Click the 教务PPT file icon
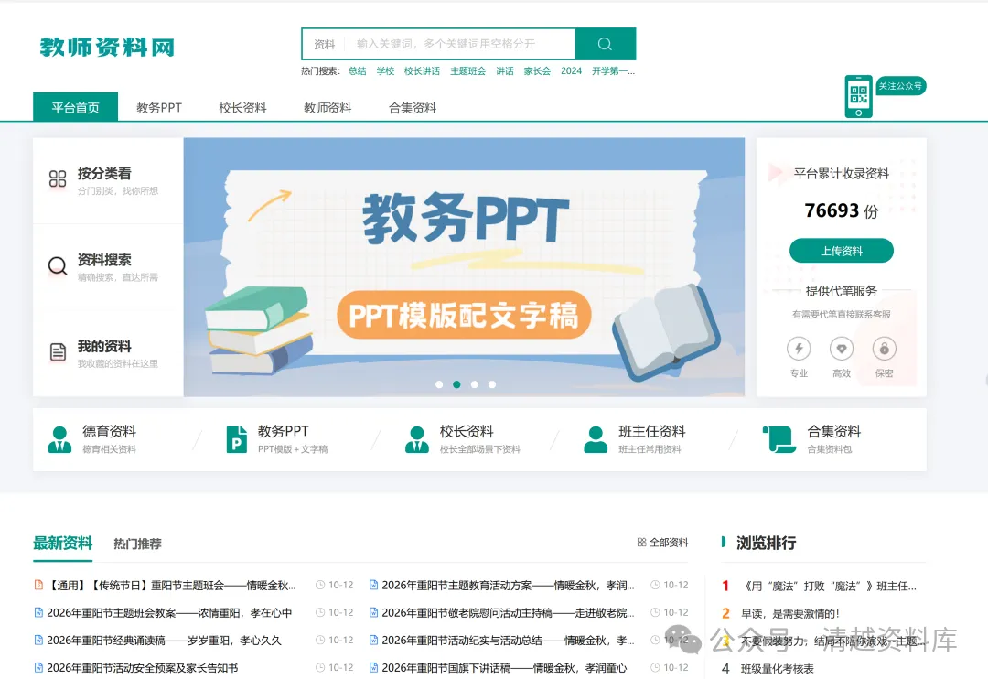 [237, 439]
